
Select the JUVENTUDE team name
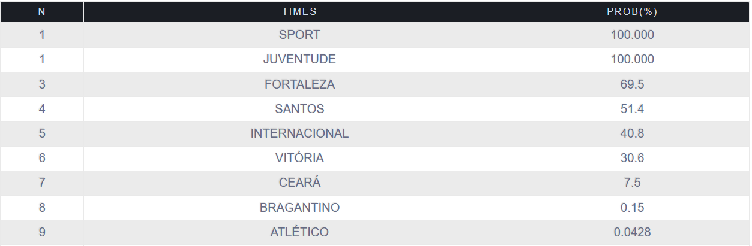(x=299, y=59)
